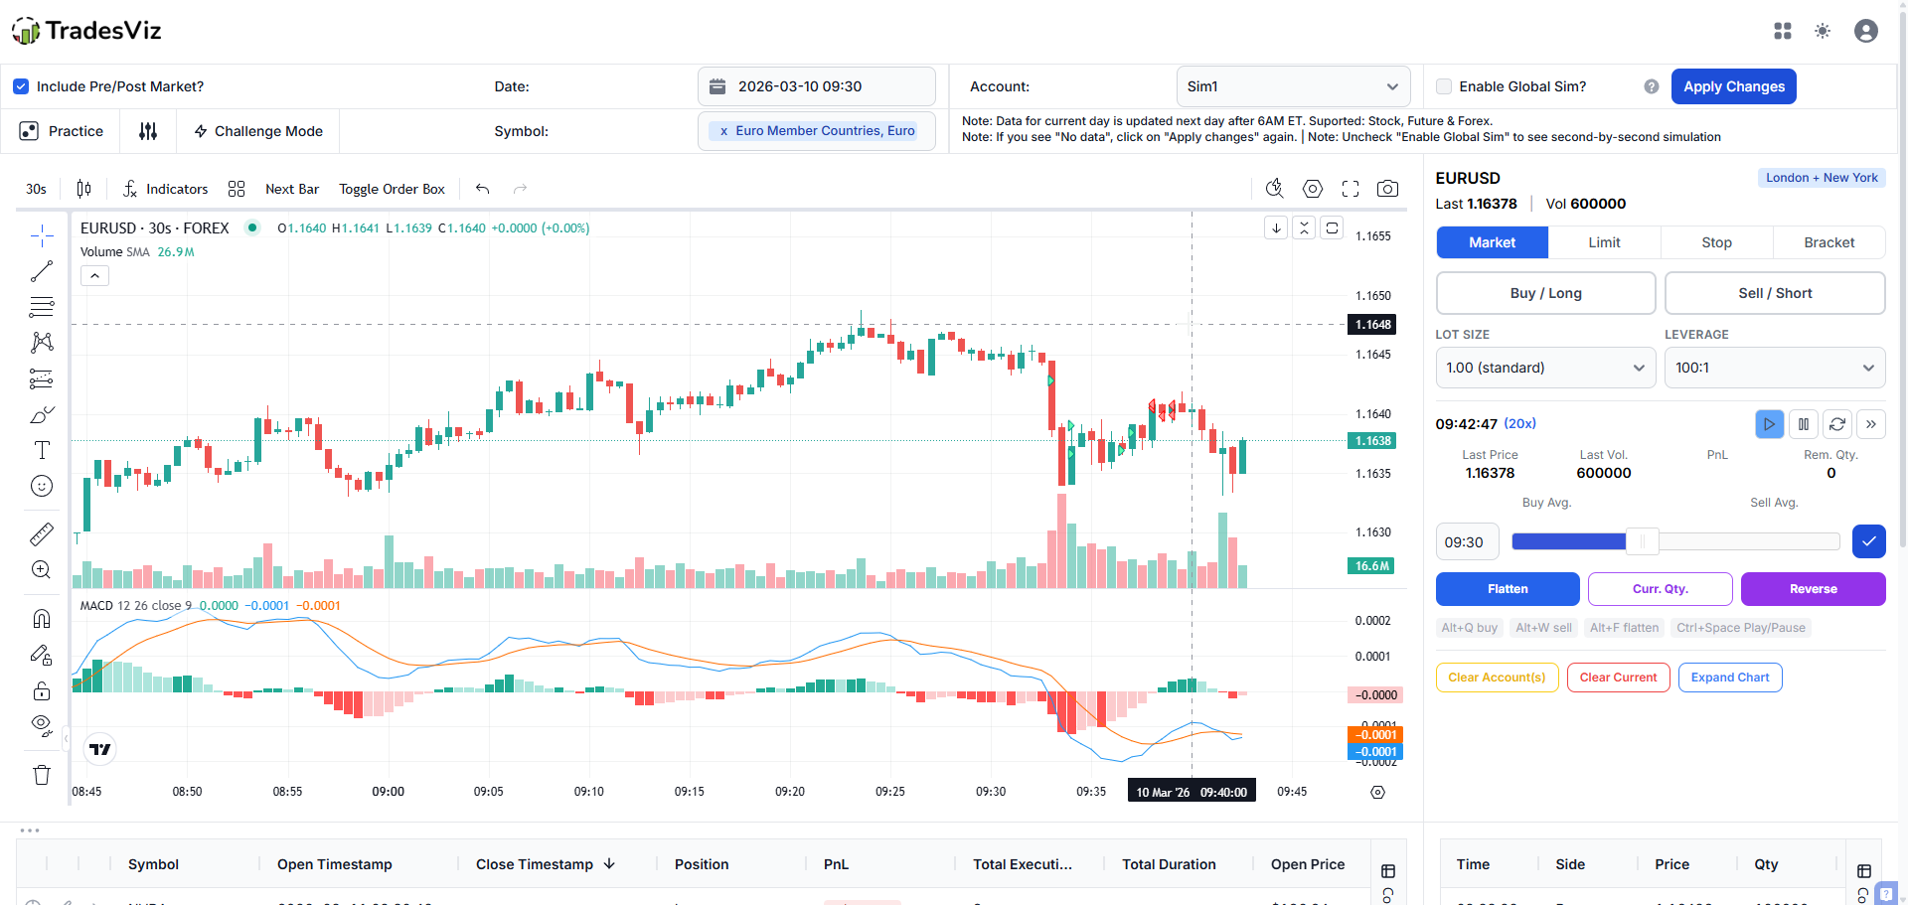Open the Account Sim1 dropdown
The height and width of the screenshot is (905, 1908).
coord(1293,86)
